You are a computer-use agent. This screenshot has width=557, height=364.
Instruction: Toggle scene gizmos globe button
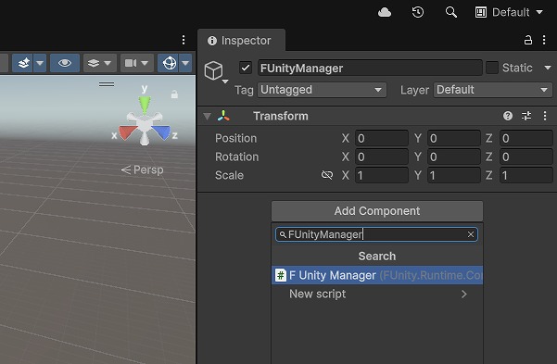[169, 63]
